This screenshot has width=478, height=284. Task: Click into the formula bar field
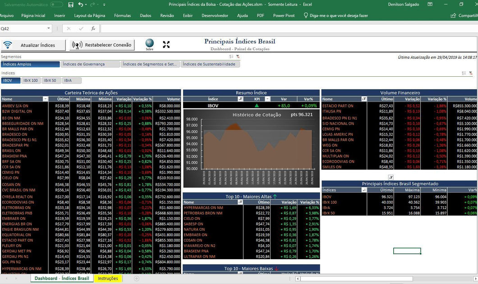(x=289, y=28)
